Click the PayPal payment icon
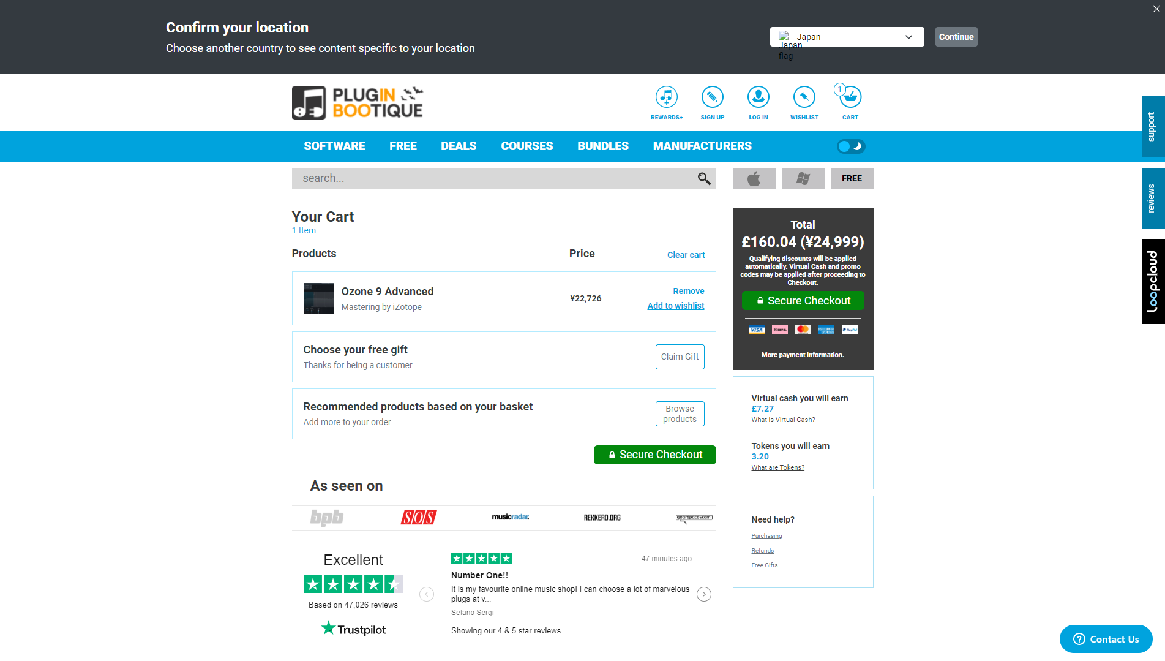This screenshot has height=661, width=1165. (x=849, y=330)
